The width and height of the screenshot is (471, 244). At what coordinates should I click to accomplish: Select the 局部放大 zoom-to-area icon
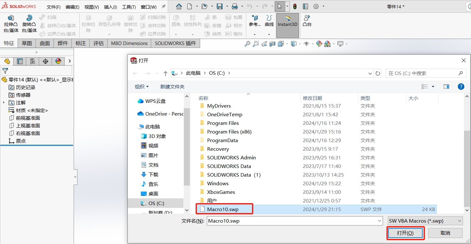256,44
